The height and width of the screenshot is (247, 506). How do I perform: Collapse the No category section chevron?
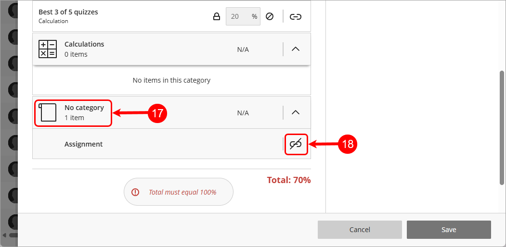(x=296, y=112)
